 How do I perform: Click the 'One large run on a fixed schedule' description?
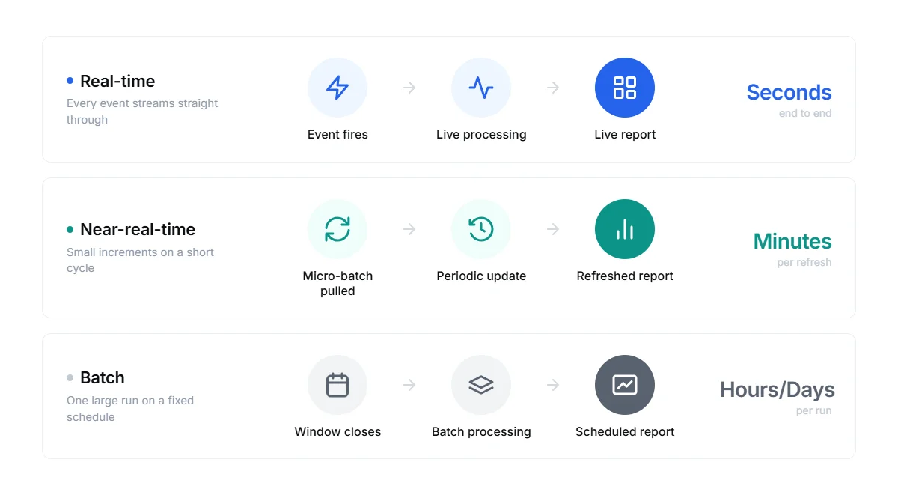tap(130, 409)
